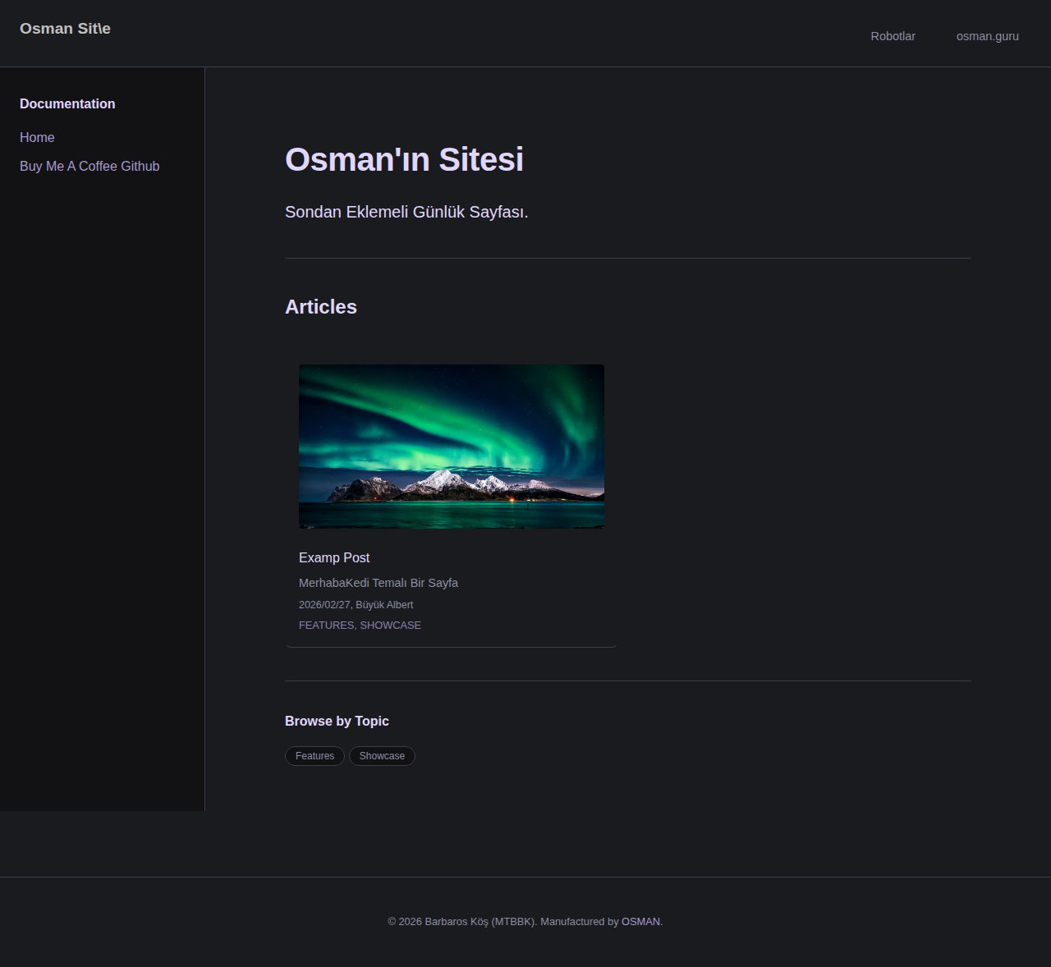Open the Examp Post article title

(334, 557)
